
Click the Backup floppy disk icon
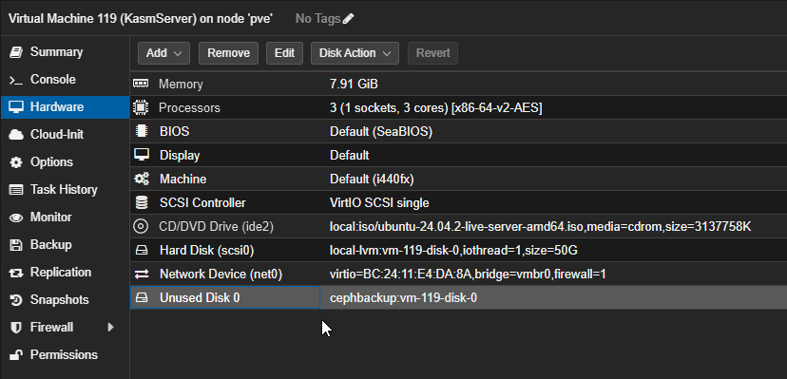[x=16, y=245]
